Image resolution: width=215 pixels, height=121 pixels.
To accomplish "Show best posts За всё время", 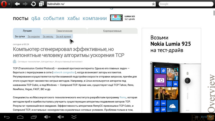I will 63,36.
